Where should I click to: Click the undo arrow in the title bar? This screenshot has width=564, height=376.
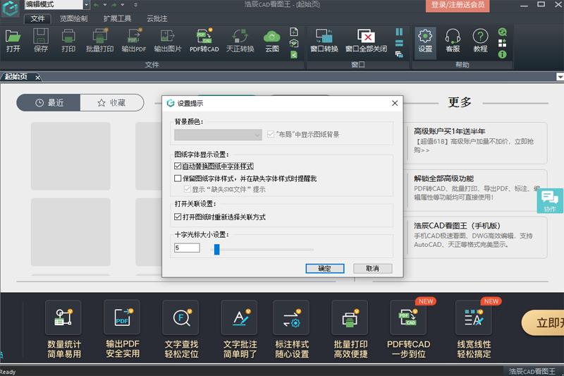pyautogui.click(x=96, y=5)
